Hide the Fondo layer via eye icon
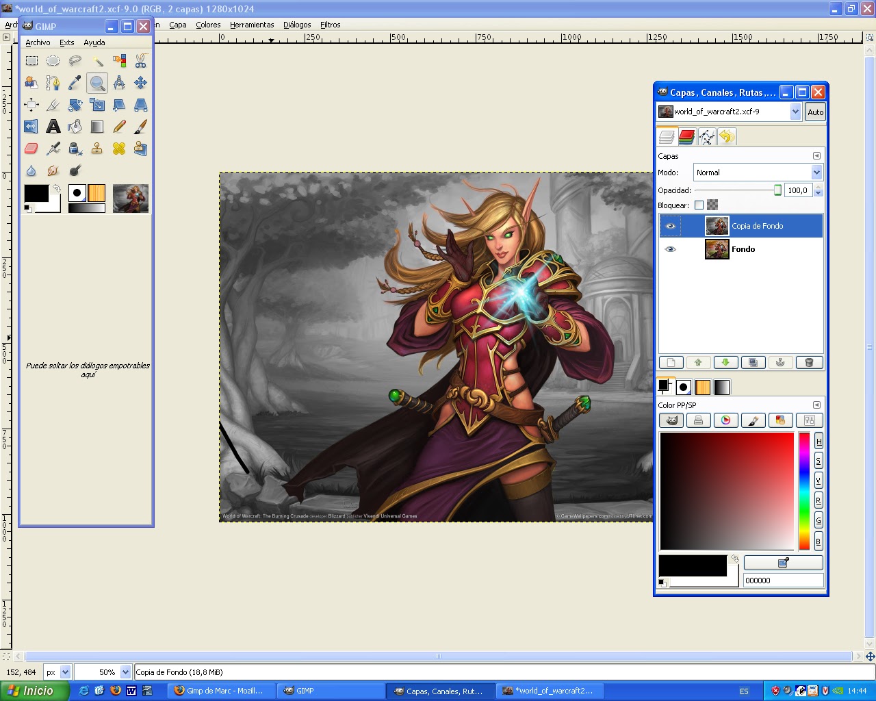This screenshot has width=876, height=701. [670, 249]
